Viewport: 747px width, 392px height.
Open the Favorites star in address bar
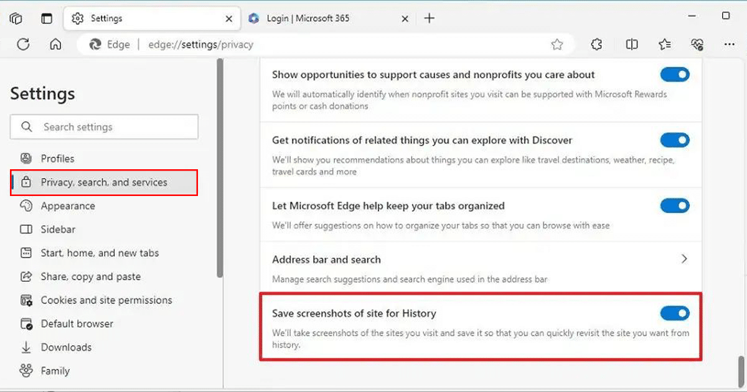point(557,44)
